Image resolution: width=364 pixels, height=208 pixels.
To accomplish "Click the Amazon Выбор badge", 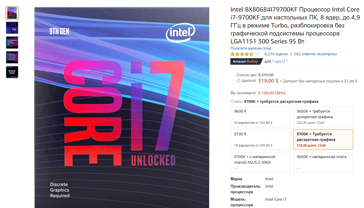I will coord(245,61).
